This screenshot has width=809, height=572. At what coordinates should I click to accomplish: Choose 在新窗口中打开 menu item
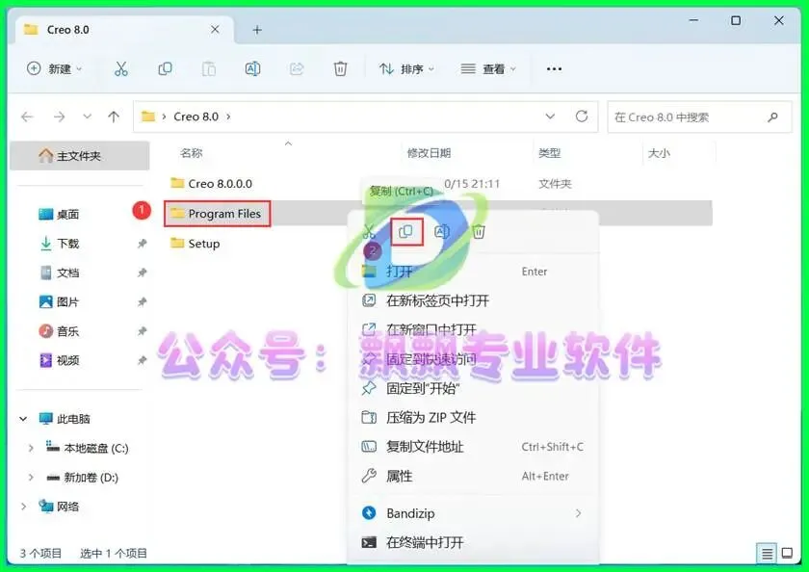[473, 329]
